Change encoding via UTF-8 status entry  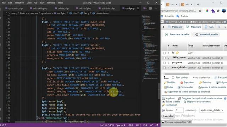coord(131,125)
